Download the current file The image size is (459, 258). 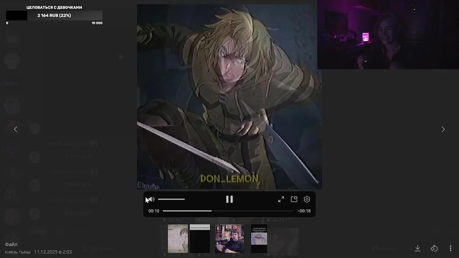click(417, 248)
